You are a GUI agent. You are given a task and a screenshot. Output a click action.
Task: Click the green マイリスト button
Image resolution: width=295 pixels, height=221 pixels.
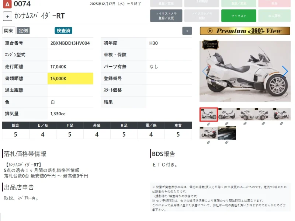(239, 16)
